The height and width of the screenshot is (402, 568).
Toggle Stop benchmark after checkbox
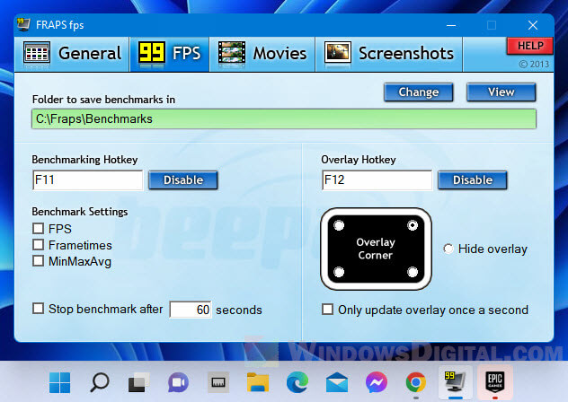39,309
